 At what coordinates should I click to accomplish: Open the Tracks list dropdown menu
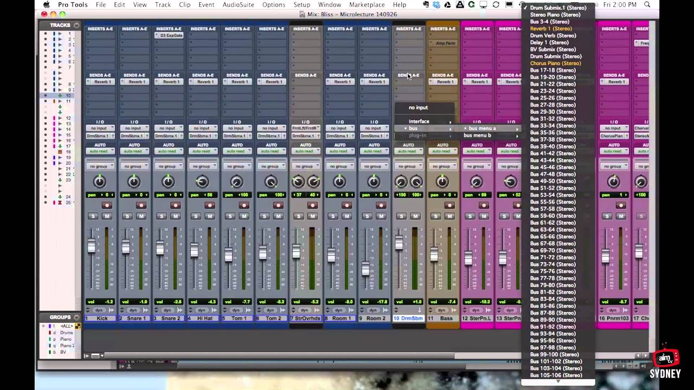(76, 25)
